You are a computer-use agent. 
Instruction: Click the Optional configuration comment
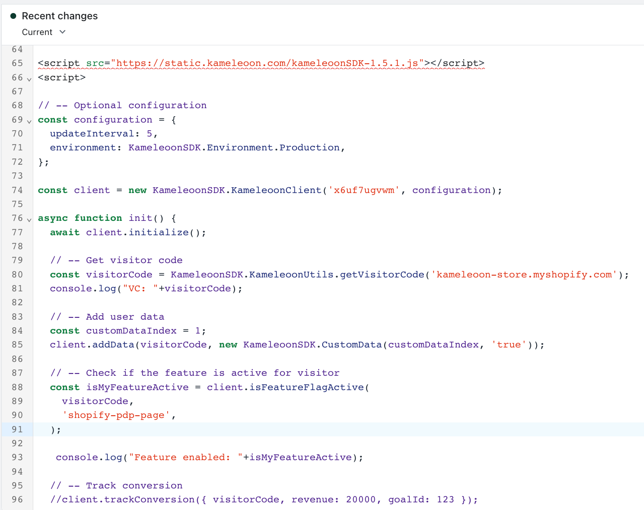(x=122, y=106)
